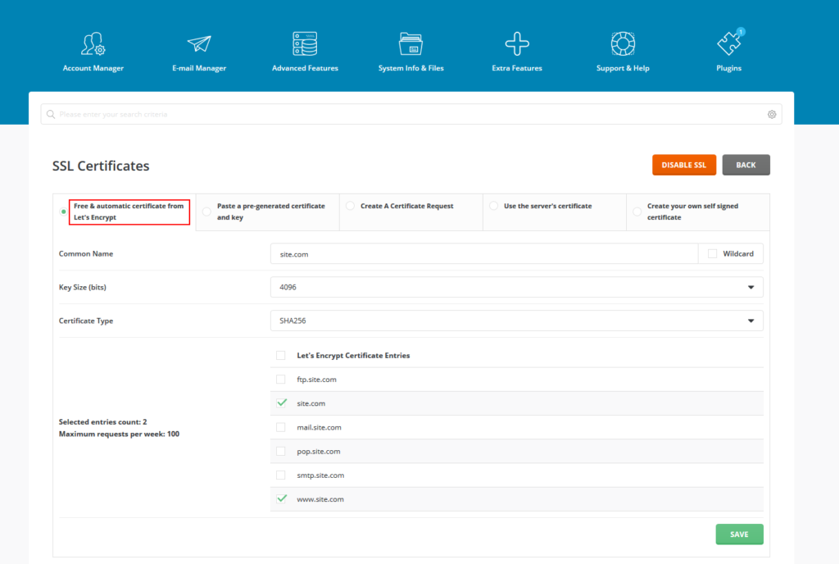This screenshot has width=839, height=564.
Task: Select the self signed certificate radio option
Action: (637, 211)
